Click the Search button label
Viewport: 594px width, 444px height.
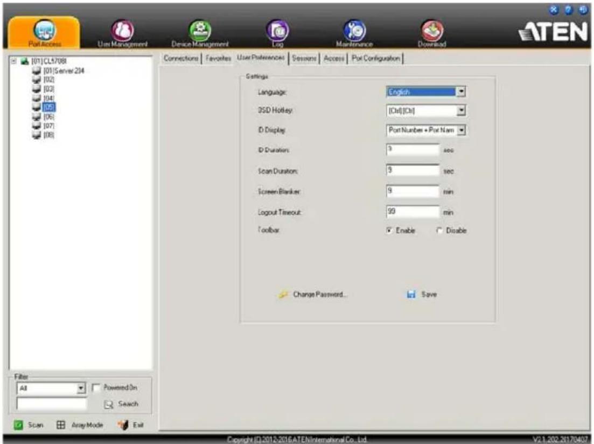pos(128,404)
